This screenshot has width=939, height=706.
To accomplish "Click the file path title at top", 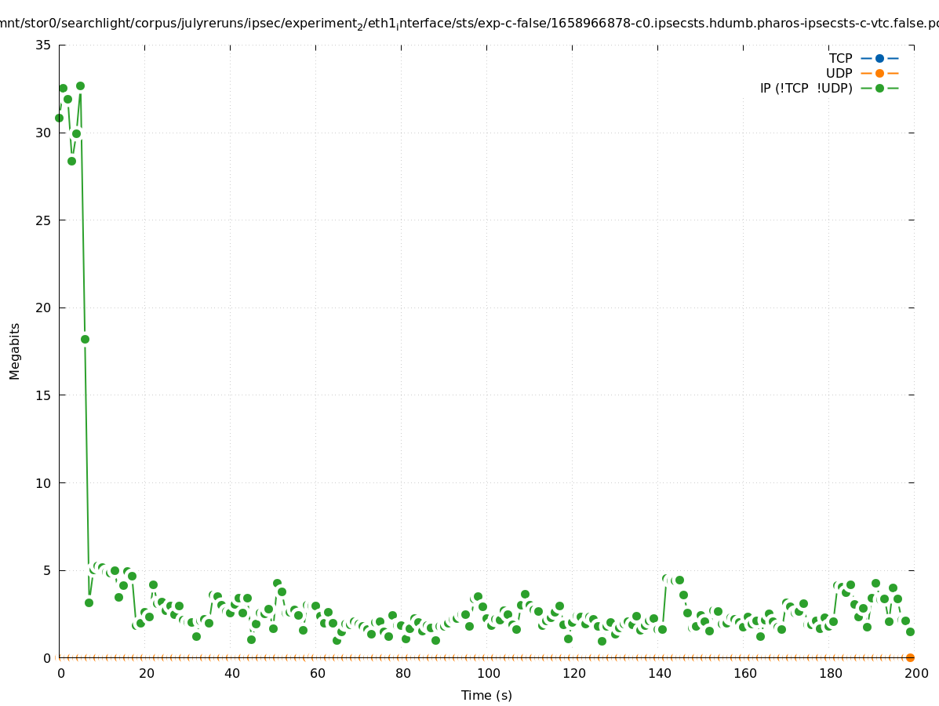I will point(469,24).
